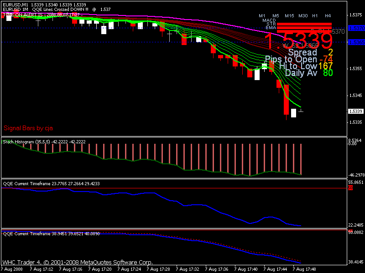Select the blue 1.5370 level tag on price axis

click(355, 28)
